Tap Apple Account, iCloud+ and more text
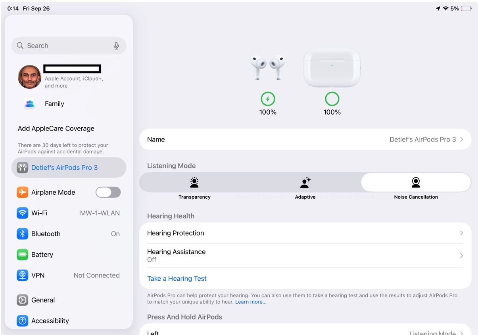This screenshot has width=478, height=335. [74, 82]
